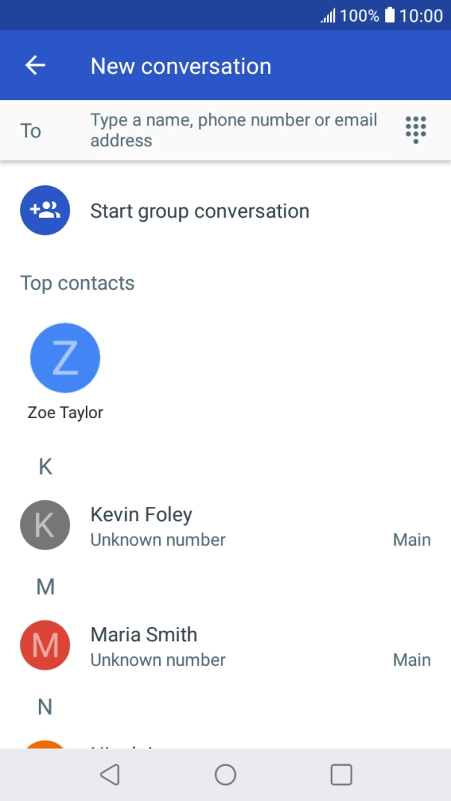Viewport: 451px width, 801px height.
Task: Tap the battery status icon
Action: 390,15
